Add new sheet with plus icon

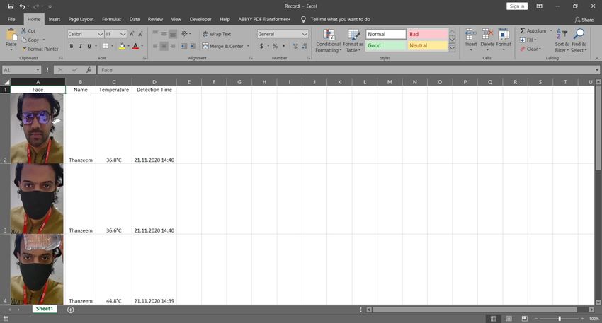click(71, 310)
